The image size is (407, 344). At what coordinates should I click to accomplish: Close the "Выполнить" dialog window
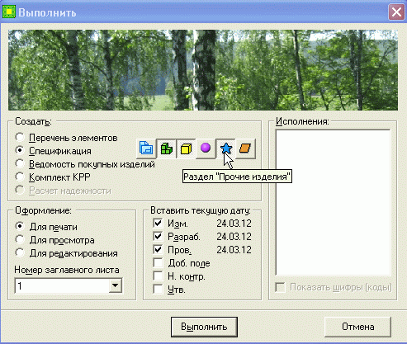pyautogui.click(x=396, y=12)
